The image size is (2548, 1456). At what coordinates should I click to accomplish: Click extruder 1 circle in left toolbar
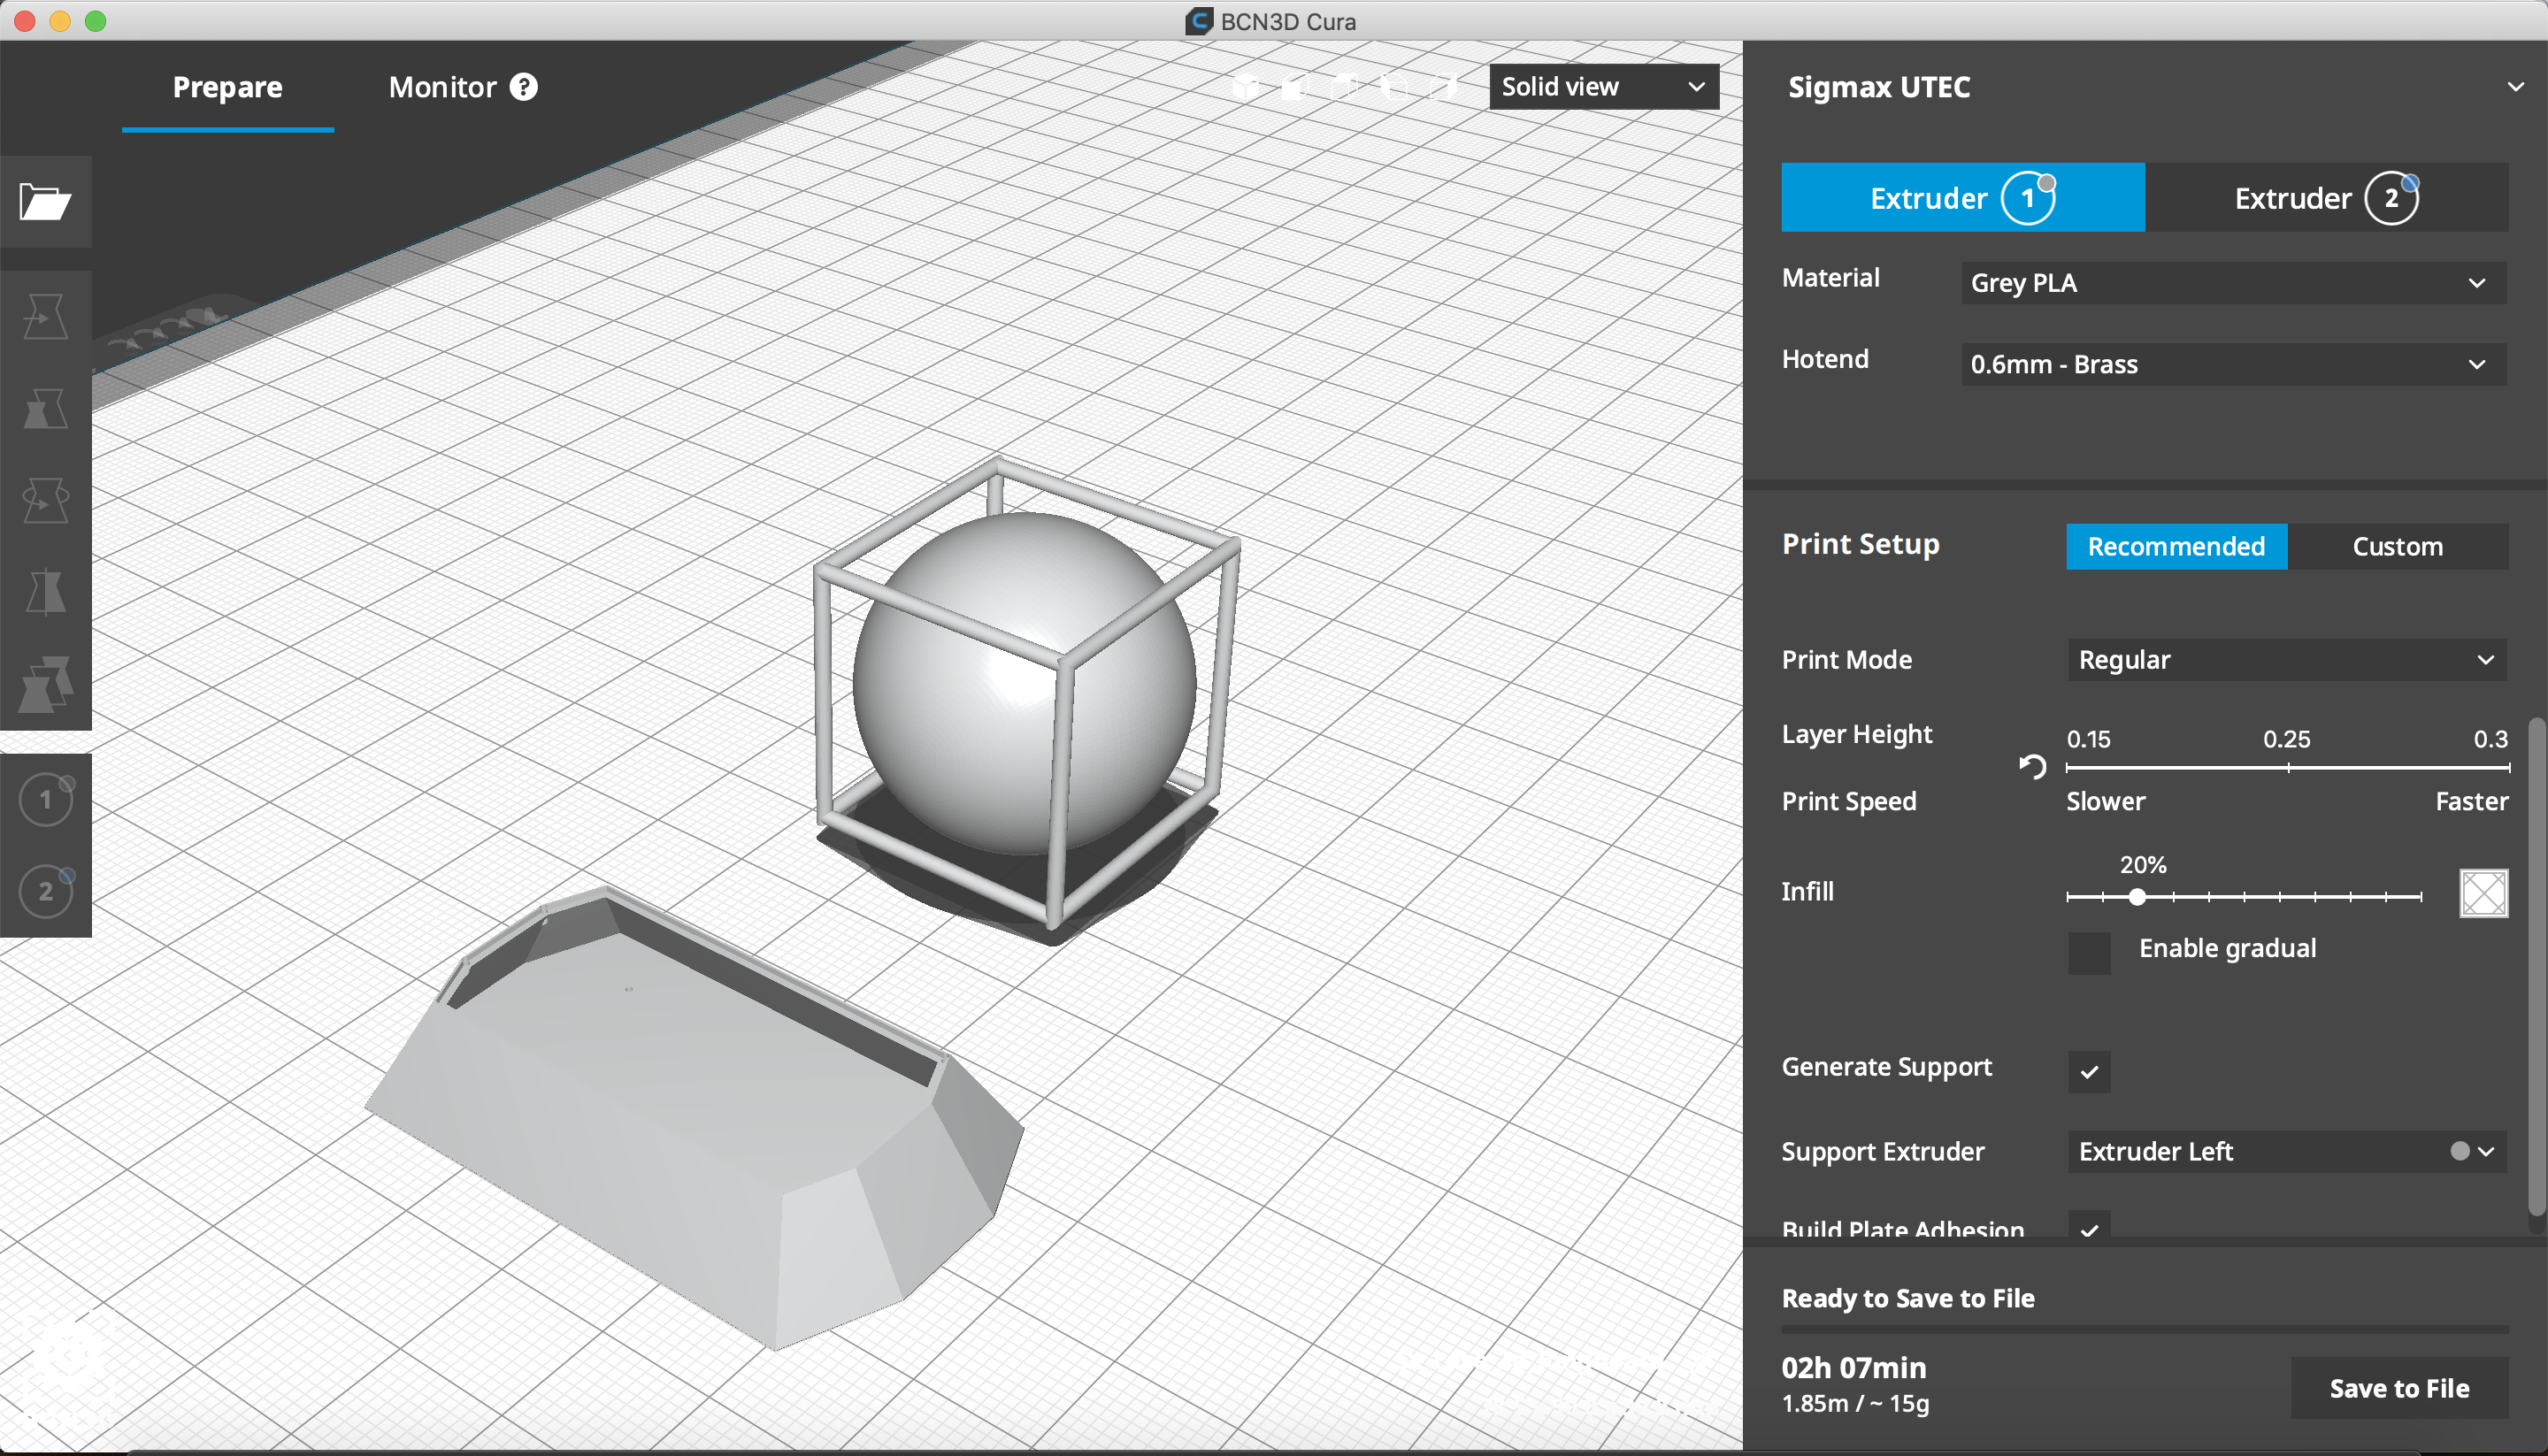46,800
